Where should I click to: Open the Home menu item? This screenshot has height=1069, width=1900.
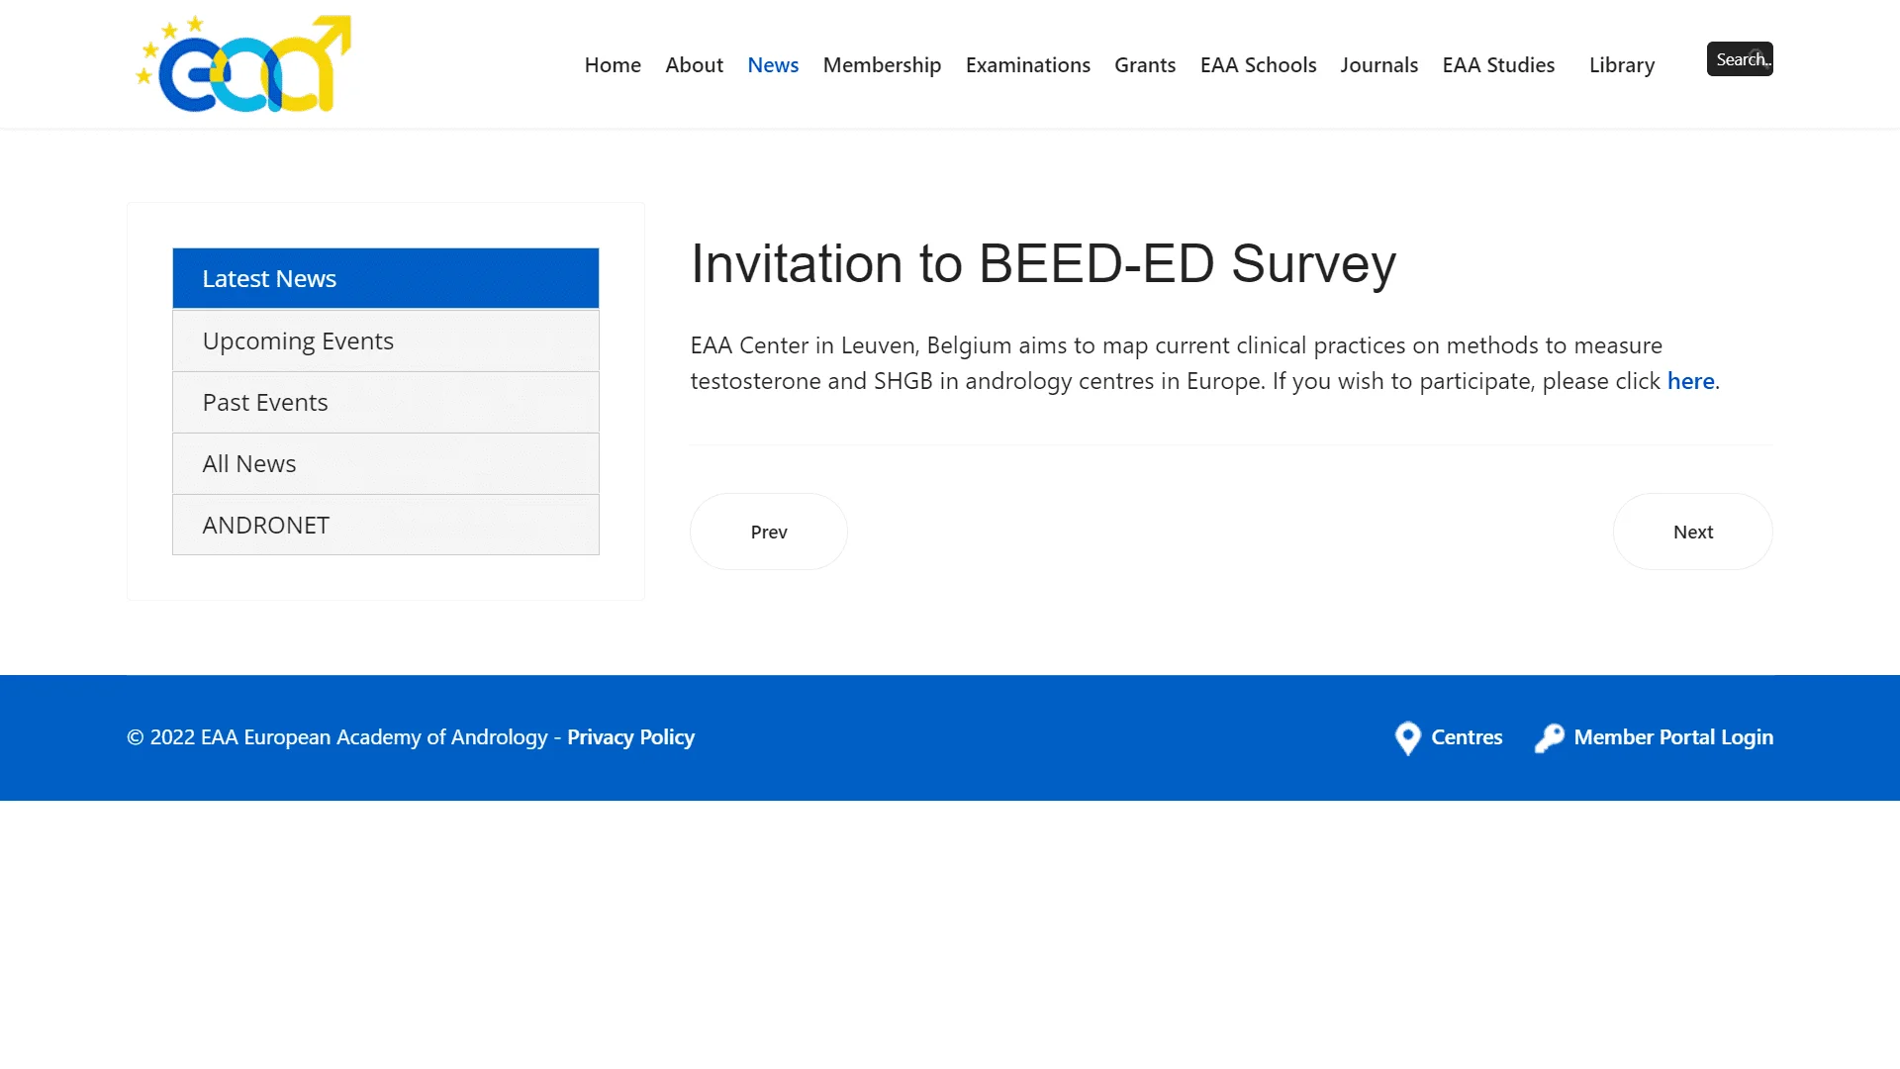(x=613, y=65)
